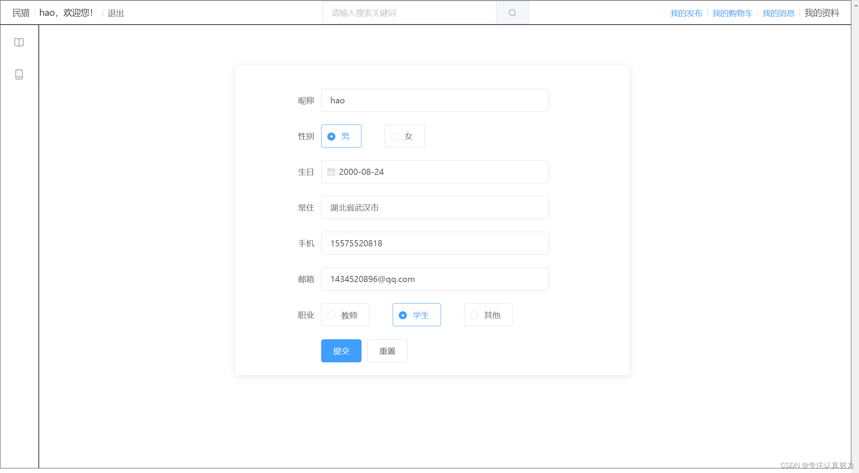Focus the search keyword input field
The height and width of the screenshot is (473, 859).
[x=409, y=13]
